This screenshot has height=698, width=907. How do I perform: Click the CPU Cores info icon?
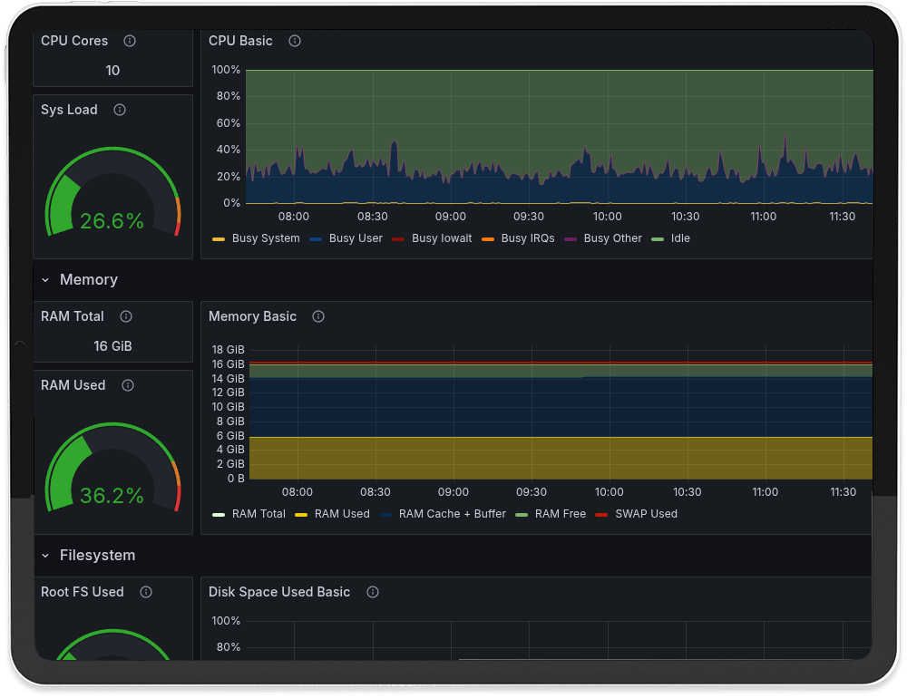(130, 41)
